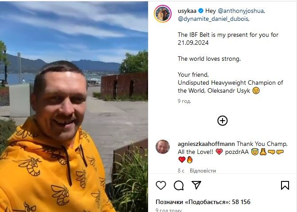The image size is (297, 212).
Task: Click the 9 год тому post timestamp
Action: 168,210
